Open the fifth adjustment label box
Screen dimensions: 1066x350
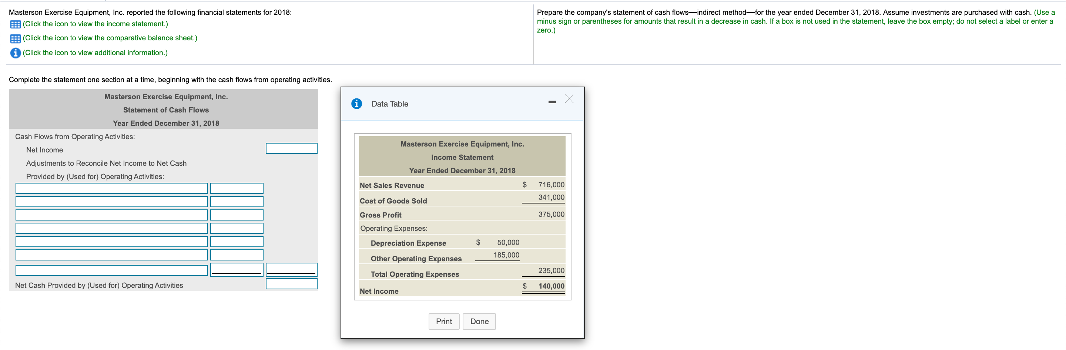point(112,241)
